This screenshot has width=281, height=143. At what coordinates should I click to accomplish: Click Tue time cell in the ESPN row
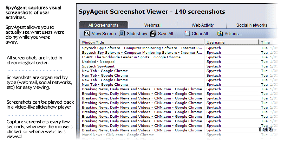264,57
